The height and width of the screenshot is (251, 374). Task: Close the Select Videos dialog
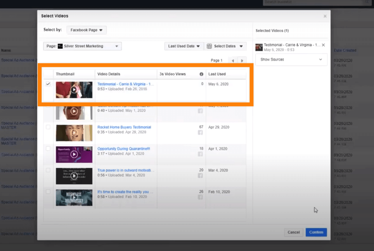325,16
